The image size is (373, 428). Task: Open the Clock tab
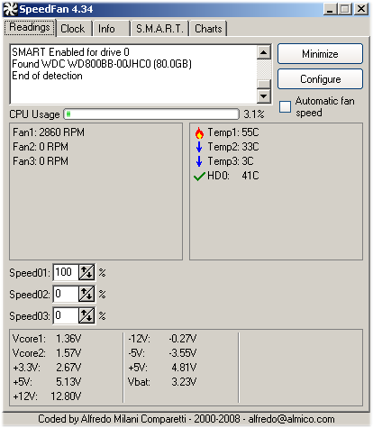tap(73, 29)
